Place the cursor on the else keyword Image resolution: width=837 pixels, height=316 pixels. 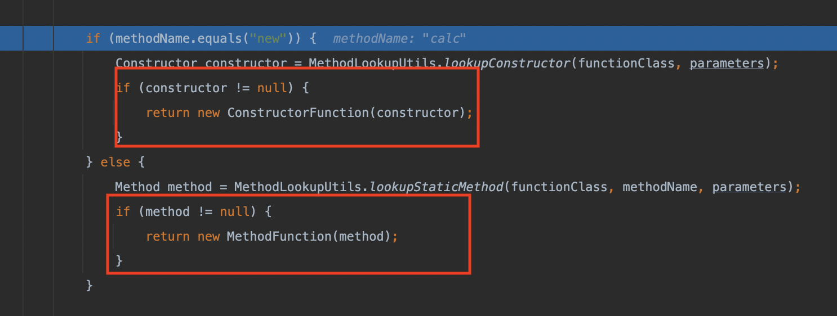[x=115, y=162]
